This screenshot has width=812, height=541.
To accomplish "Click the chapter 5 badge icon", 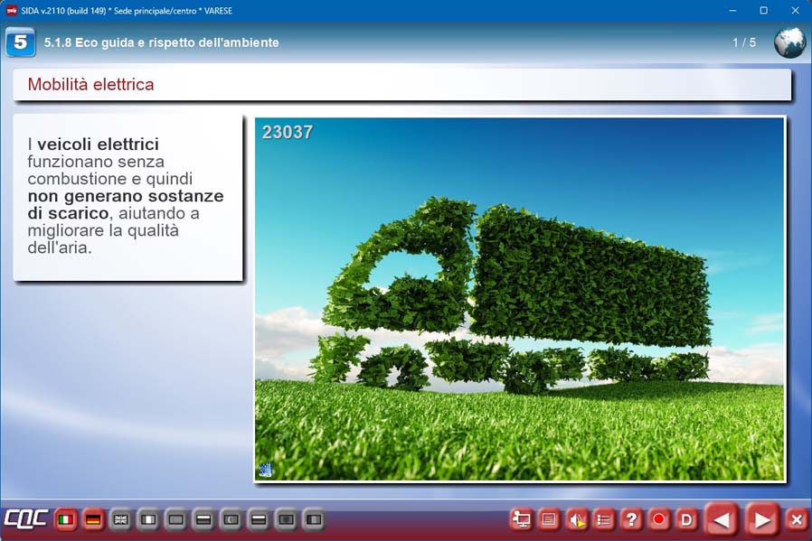I will click(20, 42).
